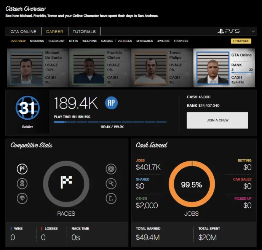The image size is (262, 250).
Task: Click the blue RP badge icon
Action: click(111, 103)
